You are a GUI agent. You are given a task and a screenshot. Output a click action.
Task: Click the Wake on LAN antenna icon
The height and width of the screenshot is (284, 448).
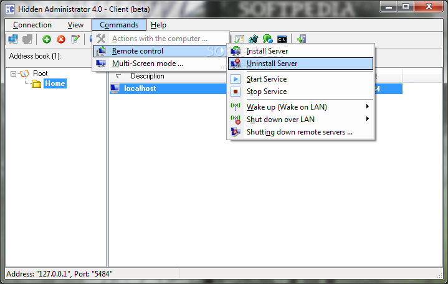[236, 107]
